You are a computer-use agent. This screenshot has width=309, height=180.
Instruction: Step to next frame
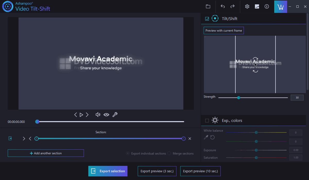coord(87,115)
